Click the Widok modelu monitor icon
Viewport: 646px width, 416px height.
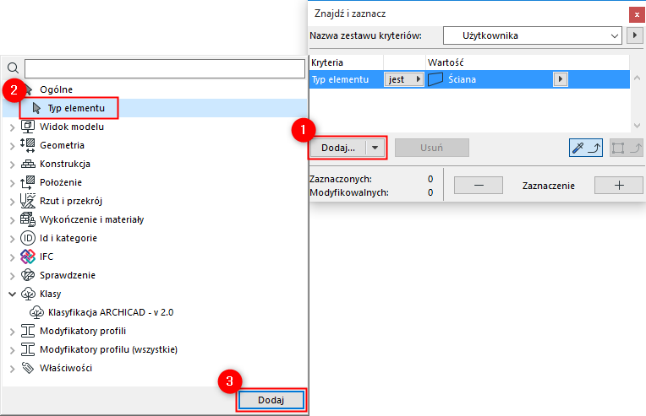(28, 127)
